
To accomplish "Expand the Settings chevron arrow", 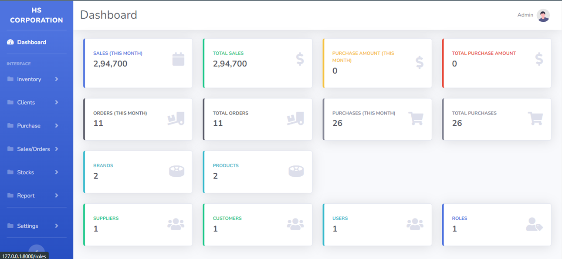I will (57, 226).
